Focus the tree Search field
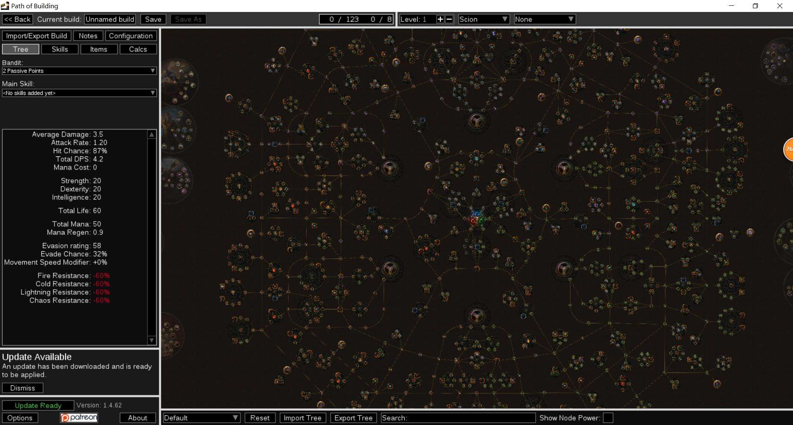The width and height of the screenshot is (793, 425). click(458, 418)
